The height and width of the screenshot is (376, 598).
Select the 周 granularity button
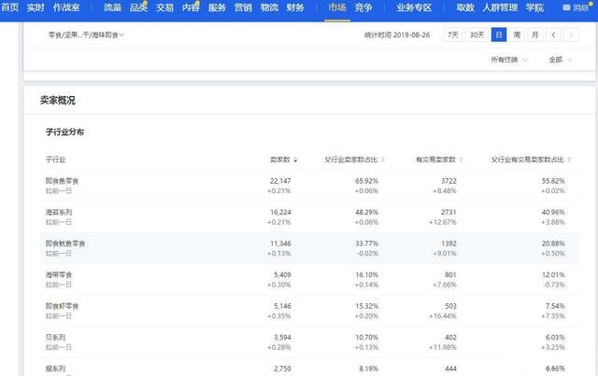pyautogui.click(x=517, y=35)
